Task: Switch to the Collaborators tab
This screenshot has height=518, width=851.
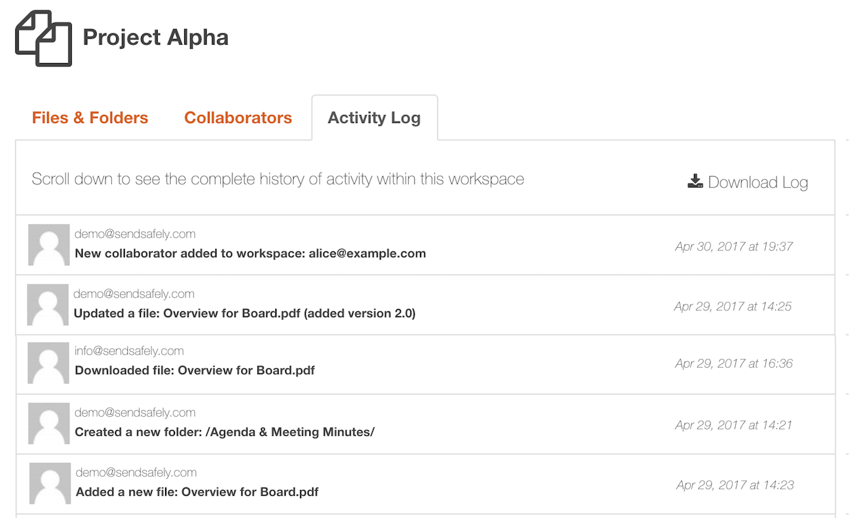Action: pos(238,117)
